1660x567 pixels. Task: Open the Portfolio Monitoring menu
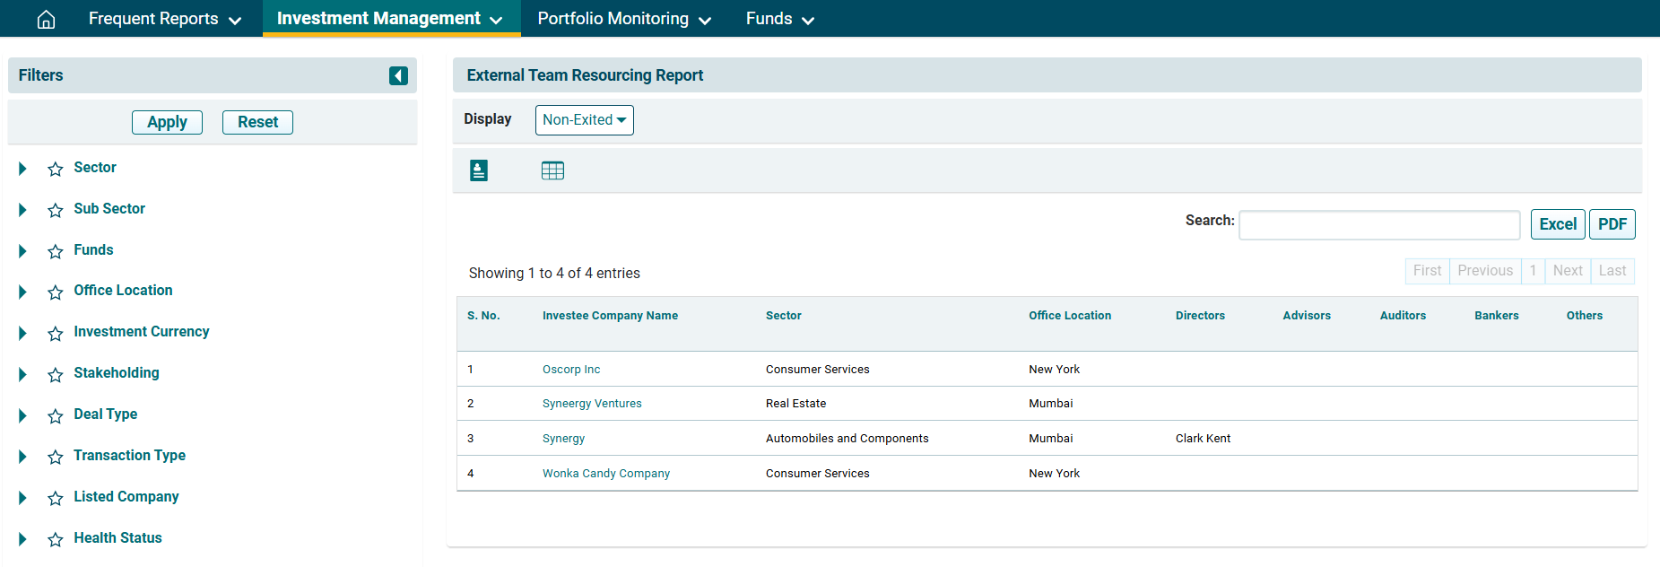[x=624, y=19]
